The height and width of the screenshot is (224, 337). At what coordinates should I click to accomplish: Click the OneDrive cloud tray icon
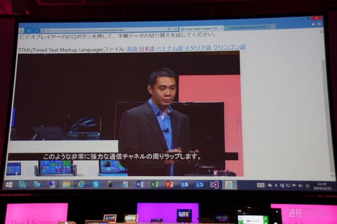(x=270, y=185)
